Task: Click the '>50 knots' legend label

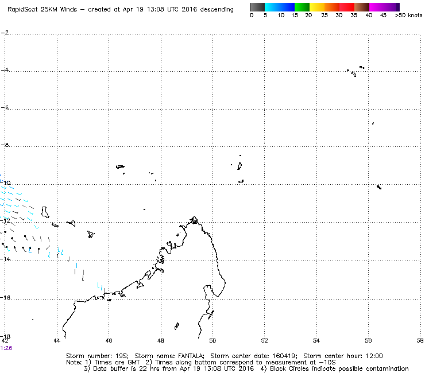Action: [x=408, y=15]
